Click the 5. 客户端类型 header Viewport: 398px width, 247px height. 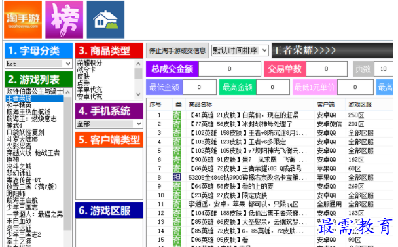[x=109, y=140]
